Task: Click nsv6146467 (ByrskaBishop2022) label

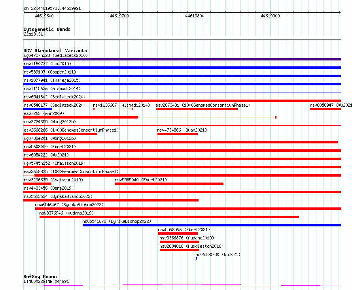Action: pyautogui.click(x=69, y=205)
